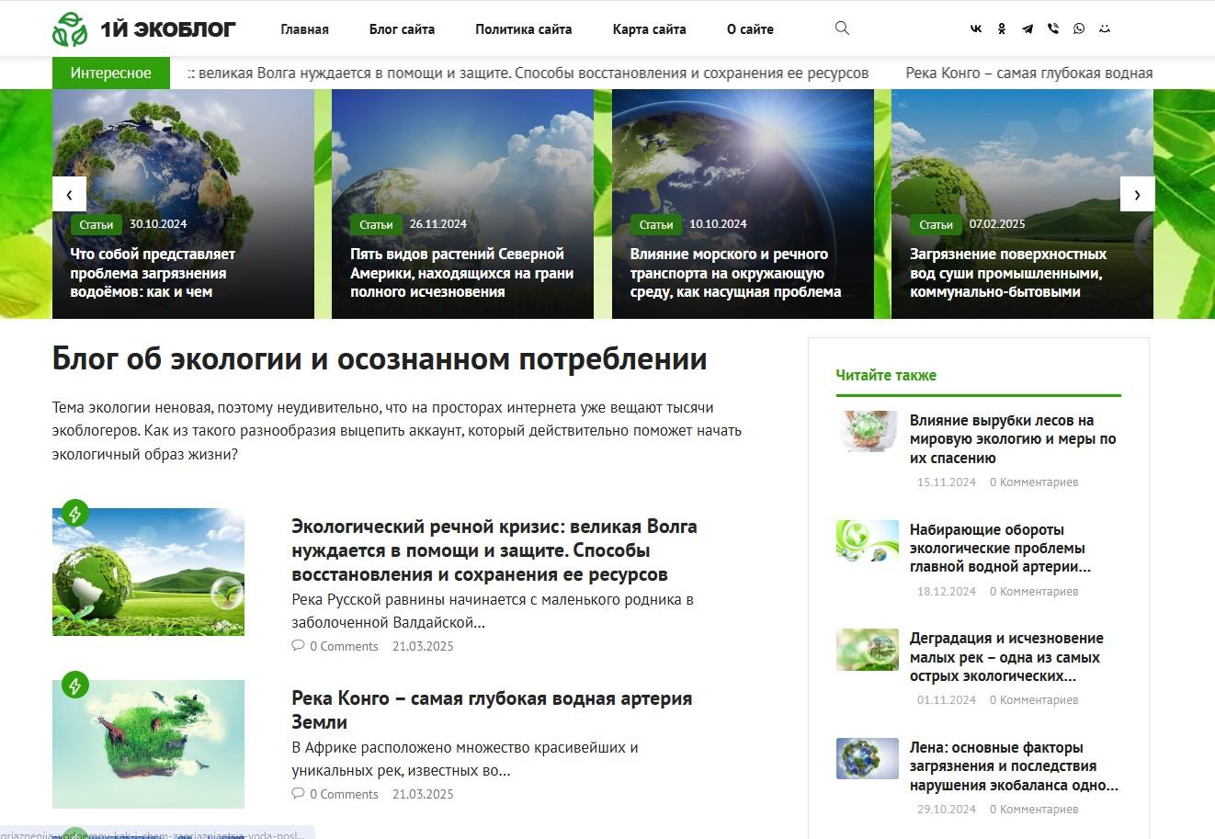
Task: Open the Карта сайта menu item
Action: click(650, 29)
